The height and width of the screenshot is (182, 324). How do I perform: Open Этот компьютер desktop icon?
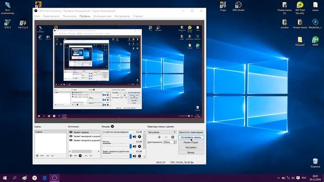coord(8,8)
